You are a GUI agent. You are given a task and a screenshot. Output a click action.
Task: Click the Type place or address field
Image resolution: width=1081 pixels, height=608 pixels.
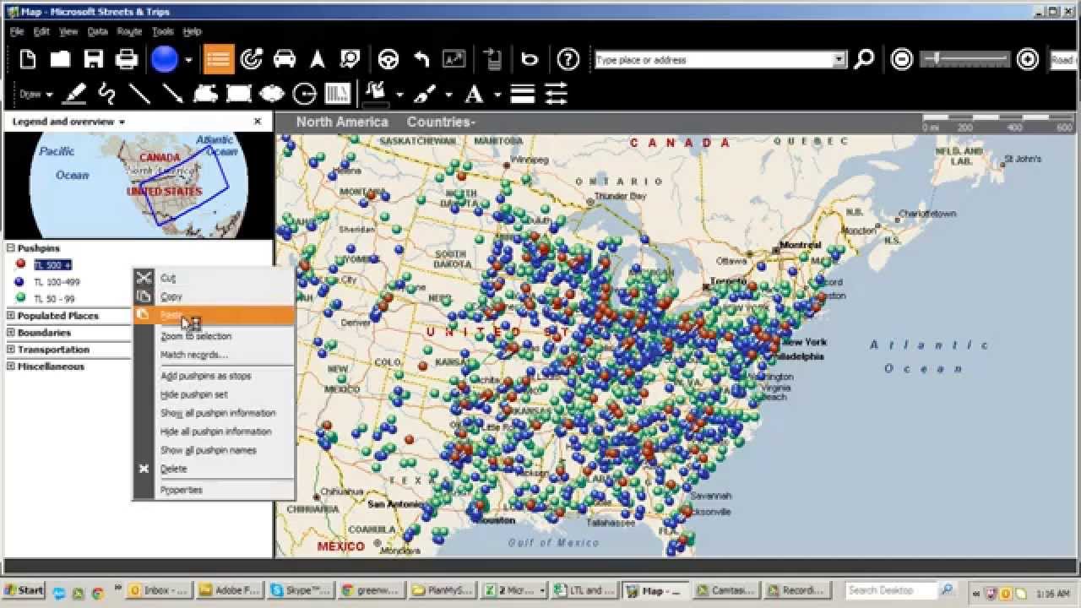click(x=714, y=60)
